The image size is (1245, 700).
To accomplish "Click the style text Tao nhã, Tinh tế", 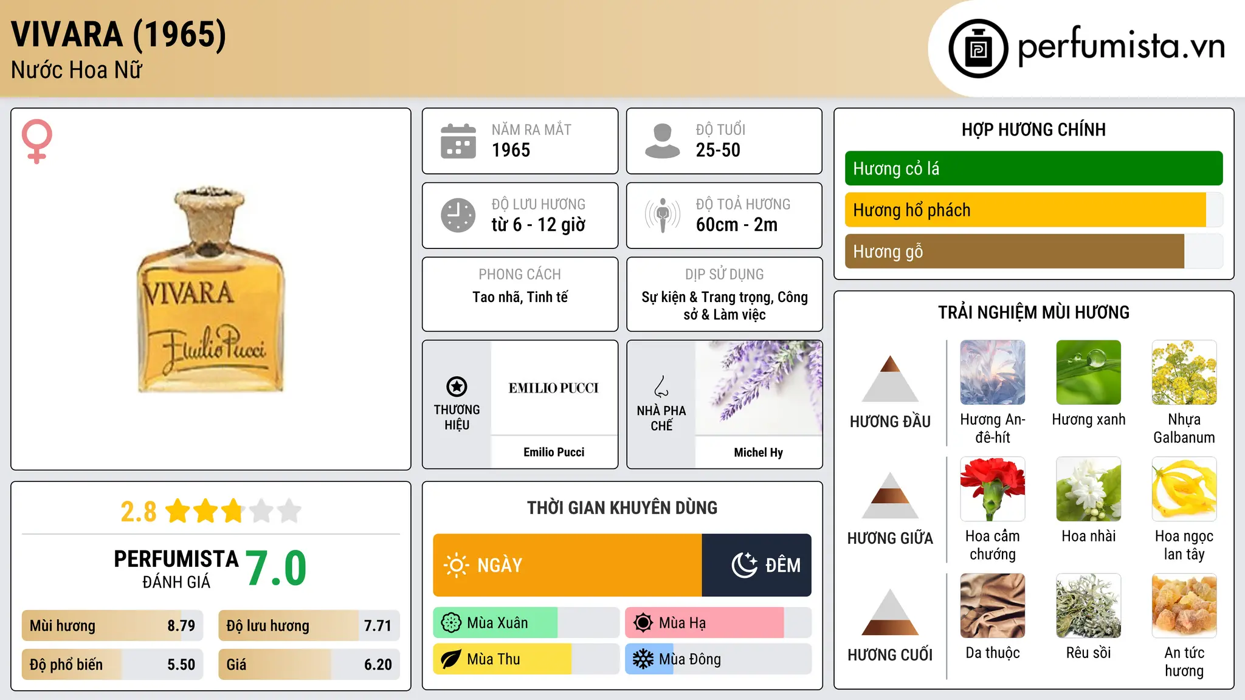I will pos(520,297).
